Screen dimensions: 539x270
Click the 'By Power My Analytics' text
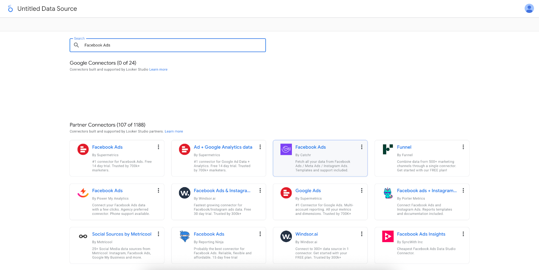coord(110,199)
